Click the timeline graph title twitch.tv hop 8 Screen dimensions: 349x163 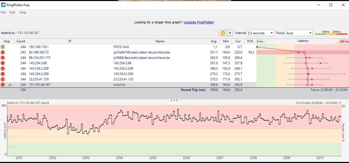pyautogui.click(x=28, y=103)
